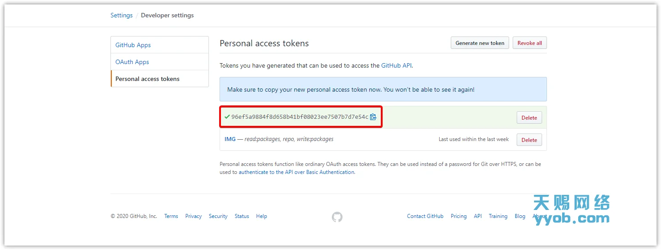Click 'Last used within the last week' text
Screen dimensions: 661x250
[473, 139]
